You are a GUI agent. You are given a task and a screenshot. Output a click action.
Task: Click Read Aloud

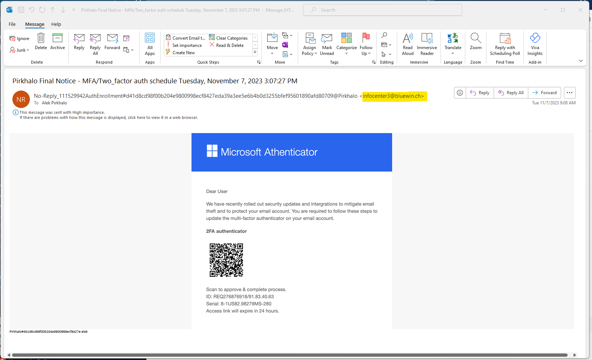tap(408, 44)
